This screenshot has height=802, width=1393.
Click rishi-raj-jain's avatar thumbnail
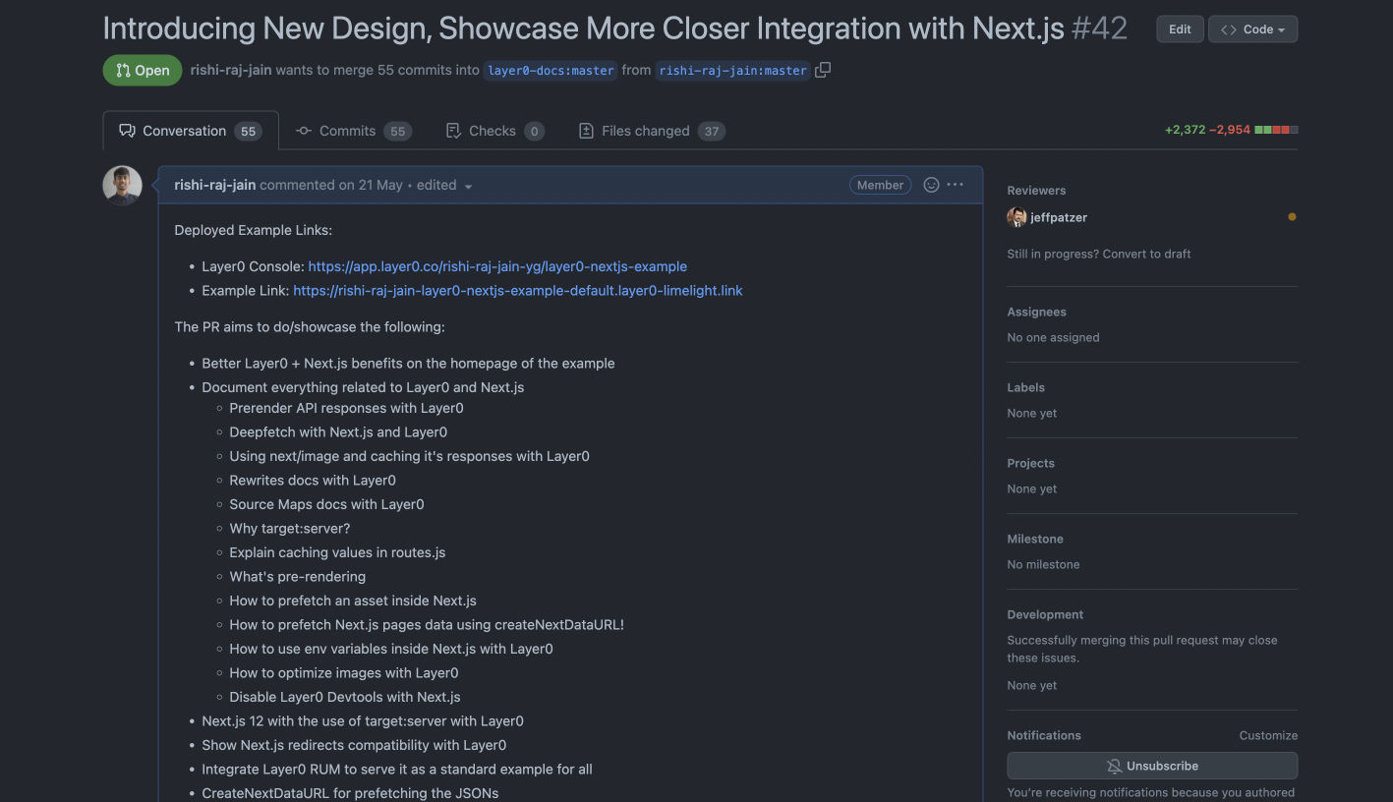pyautogui.click(x=123, y=185)
